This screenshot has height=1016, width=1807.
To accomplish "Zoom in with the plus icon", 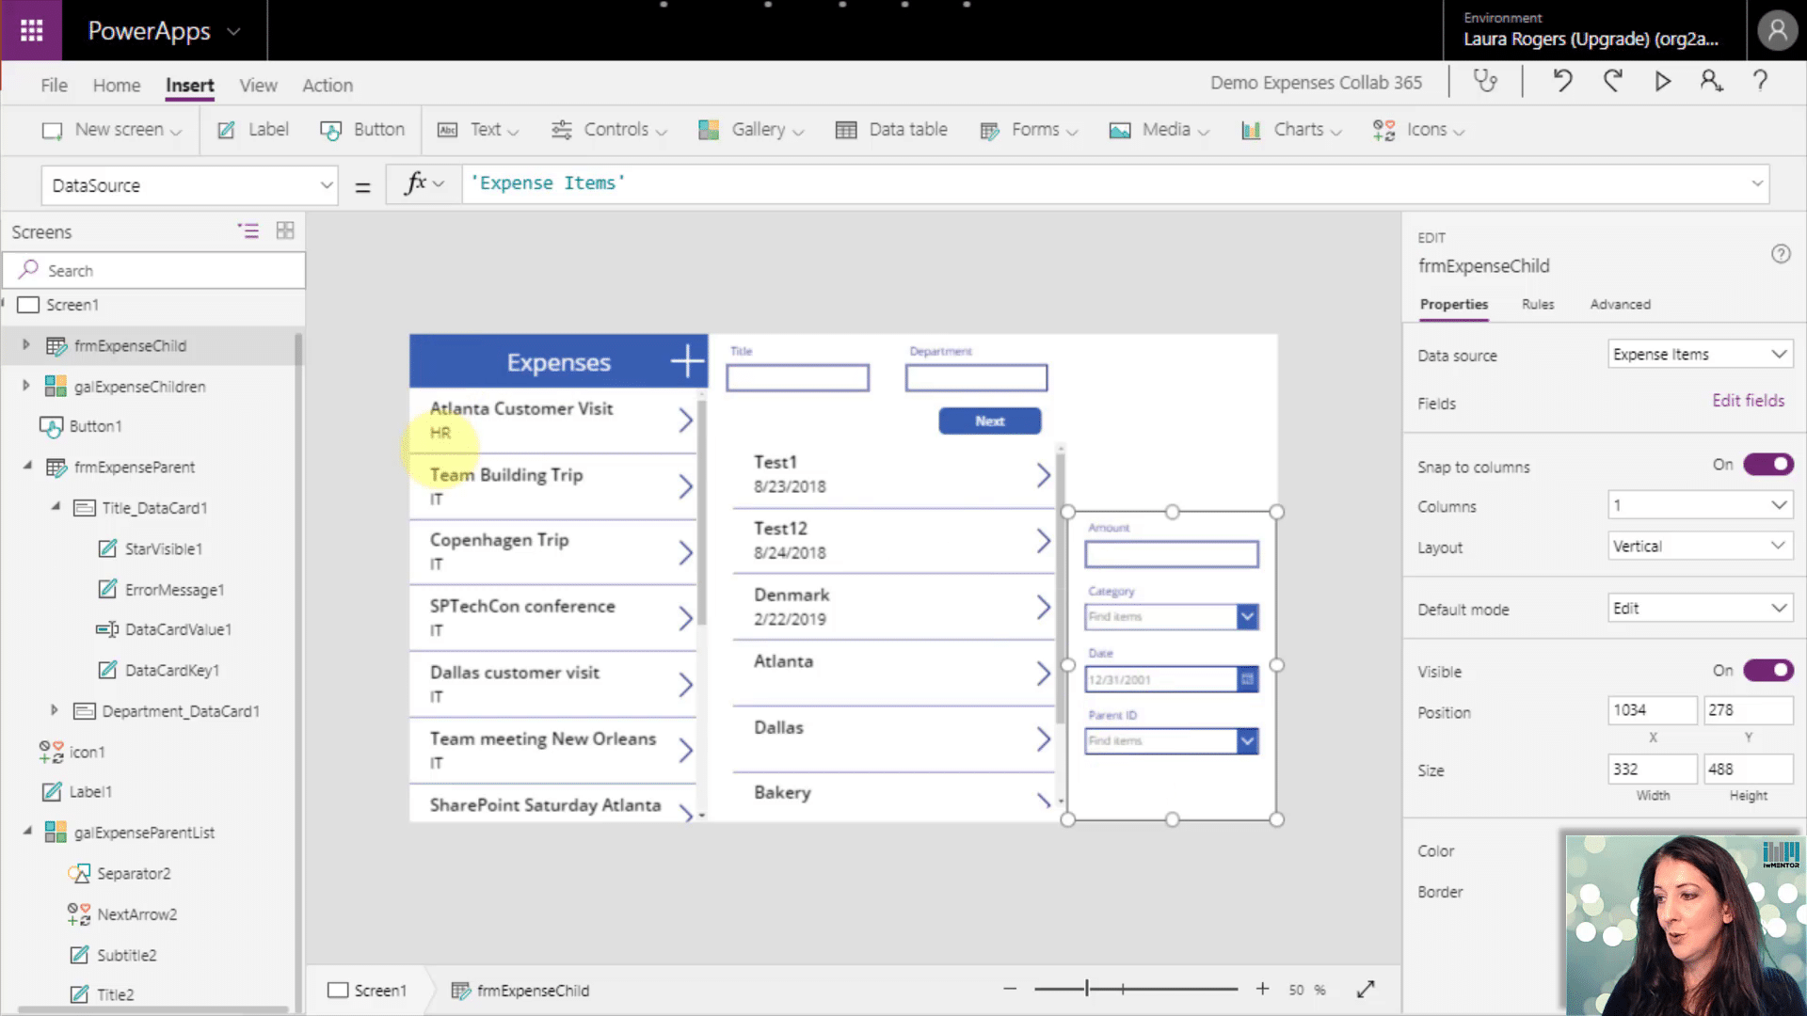I will (x=1262, y=989).
